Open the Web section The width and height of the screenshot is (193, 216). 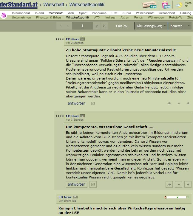(71, 13)
